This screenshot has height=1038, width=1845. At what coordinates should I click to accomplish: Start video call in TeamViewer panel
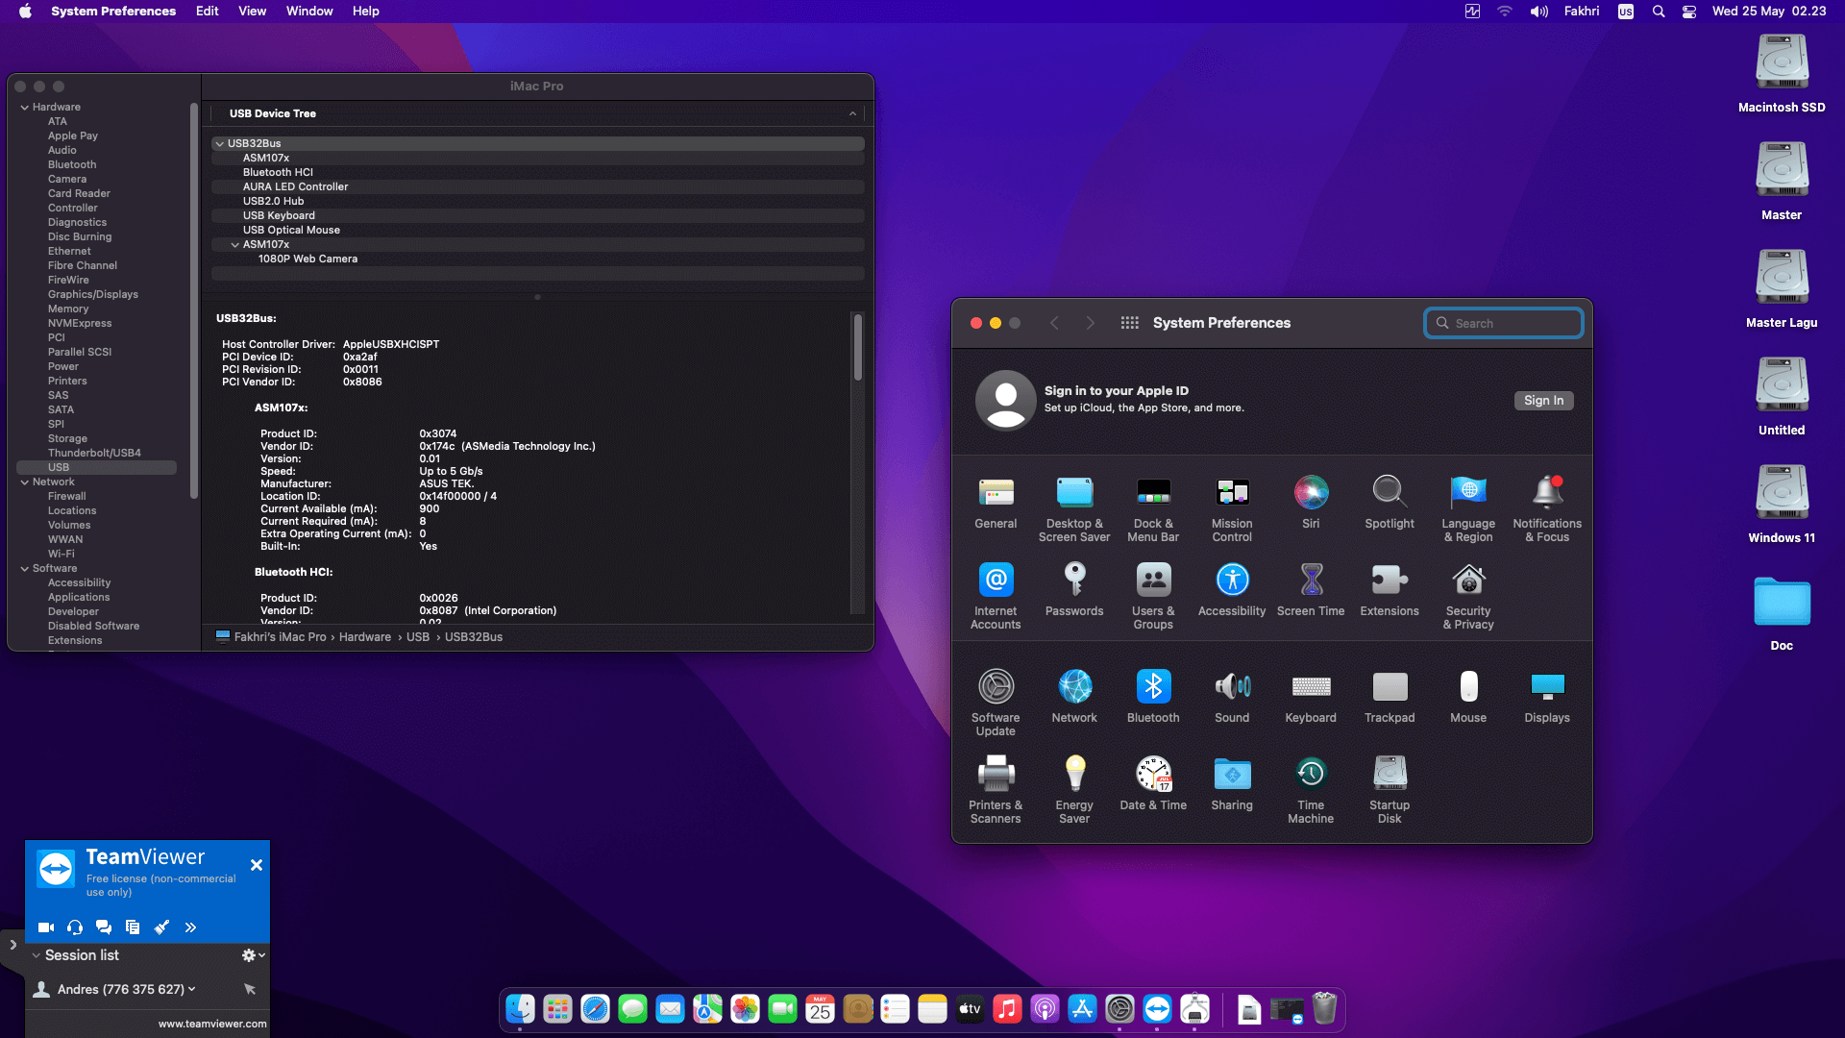(45, 927)
